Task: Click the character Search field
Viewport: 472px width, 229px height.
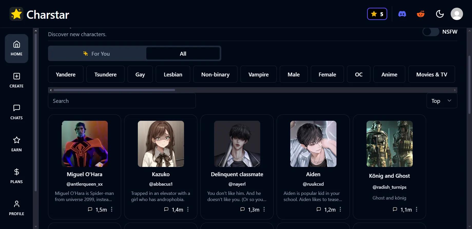Action: click(122, 101)
